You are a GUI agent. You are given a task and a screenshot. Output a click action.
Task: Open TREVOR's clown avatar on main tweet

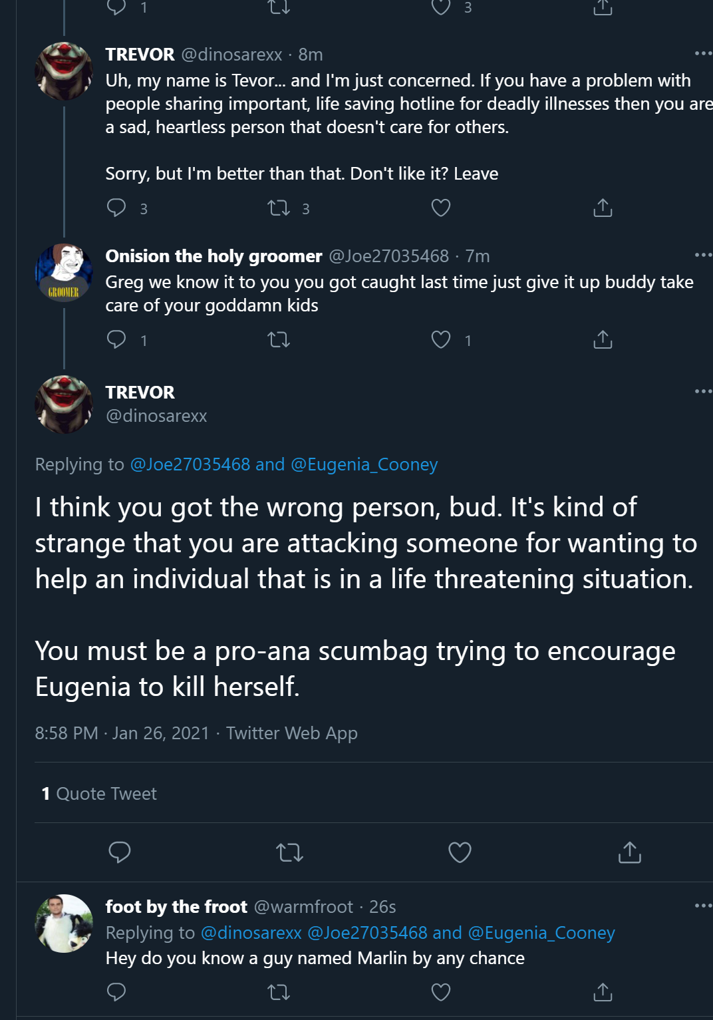pyautogui.click(x=64, y=405)
